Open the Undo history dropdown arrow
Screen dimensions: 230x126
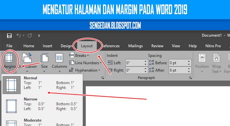(x=24, y=35)
